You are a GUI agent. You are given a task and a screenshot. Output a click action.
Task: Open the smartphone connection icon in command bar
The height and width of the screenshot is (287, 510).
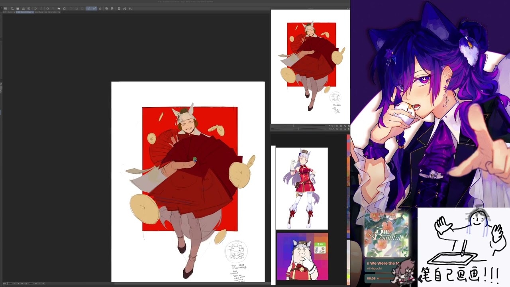(119, 8)
